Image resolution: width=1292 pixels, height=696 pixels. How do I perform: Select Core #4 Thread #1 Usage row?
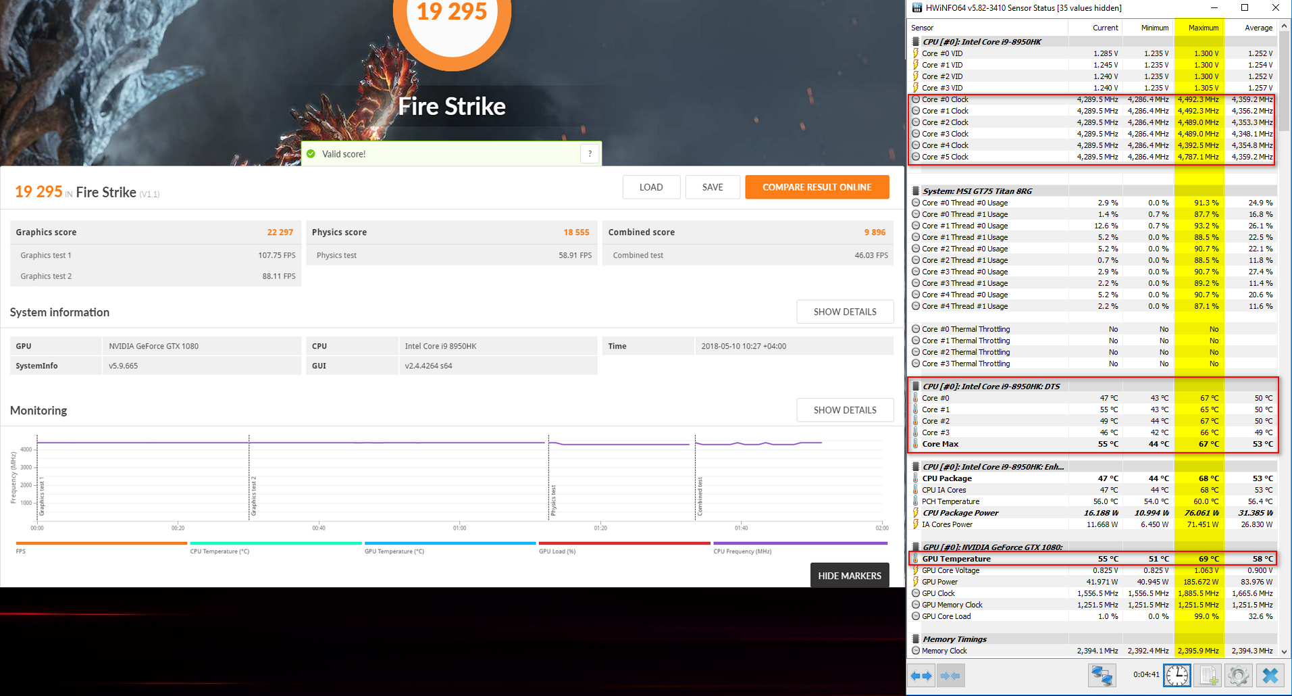[x=1092, y=306]
